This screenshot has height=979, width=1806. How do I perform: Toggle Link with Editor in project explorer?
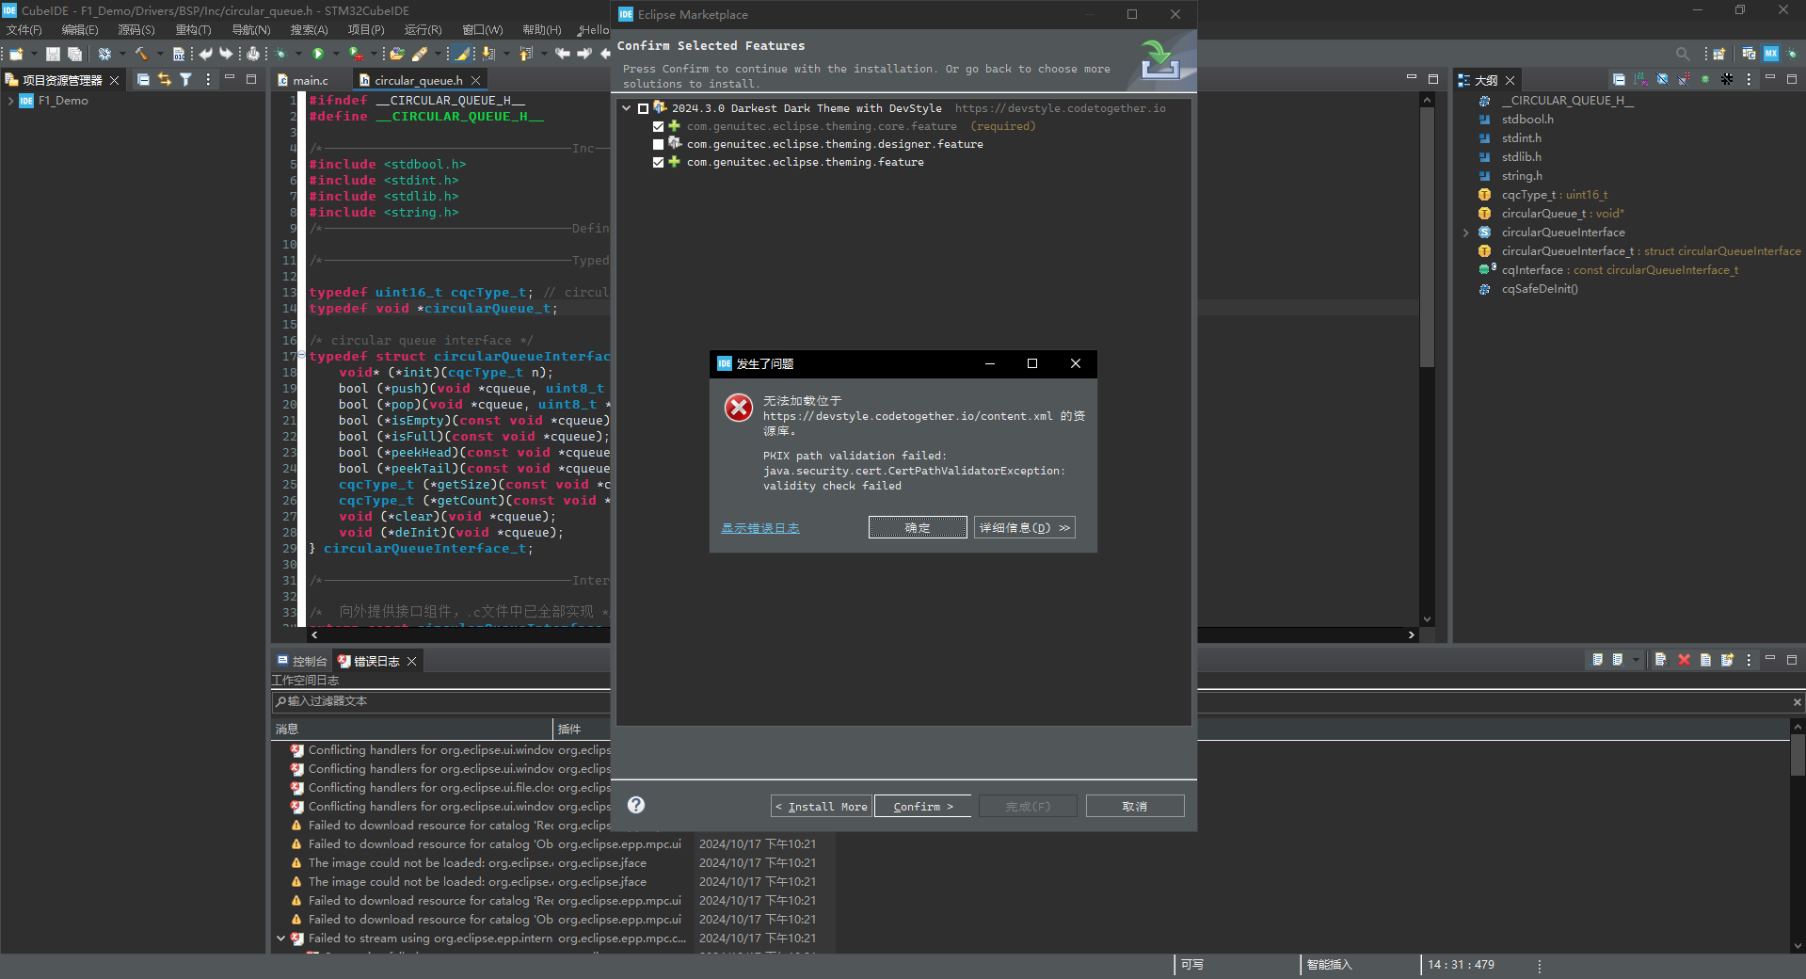pyautogui.click(x=165, y=80)
